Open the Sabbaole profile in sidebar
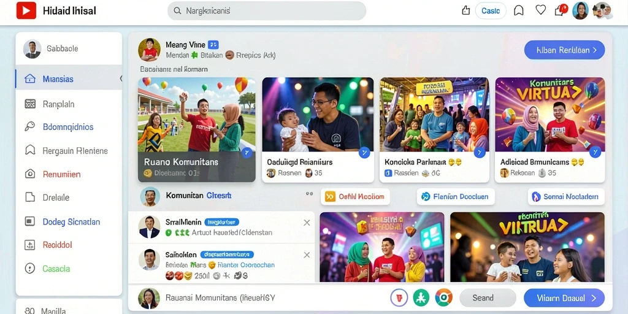The width and height of the screenshot is (628, 314). tap(69, 49)
